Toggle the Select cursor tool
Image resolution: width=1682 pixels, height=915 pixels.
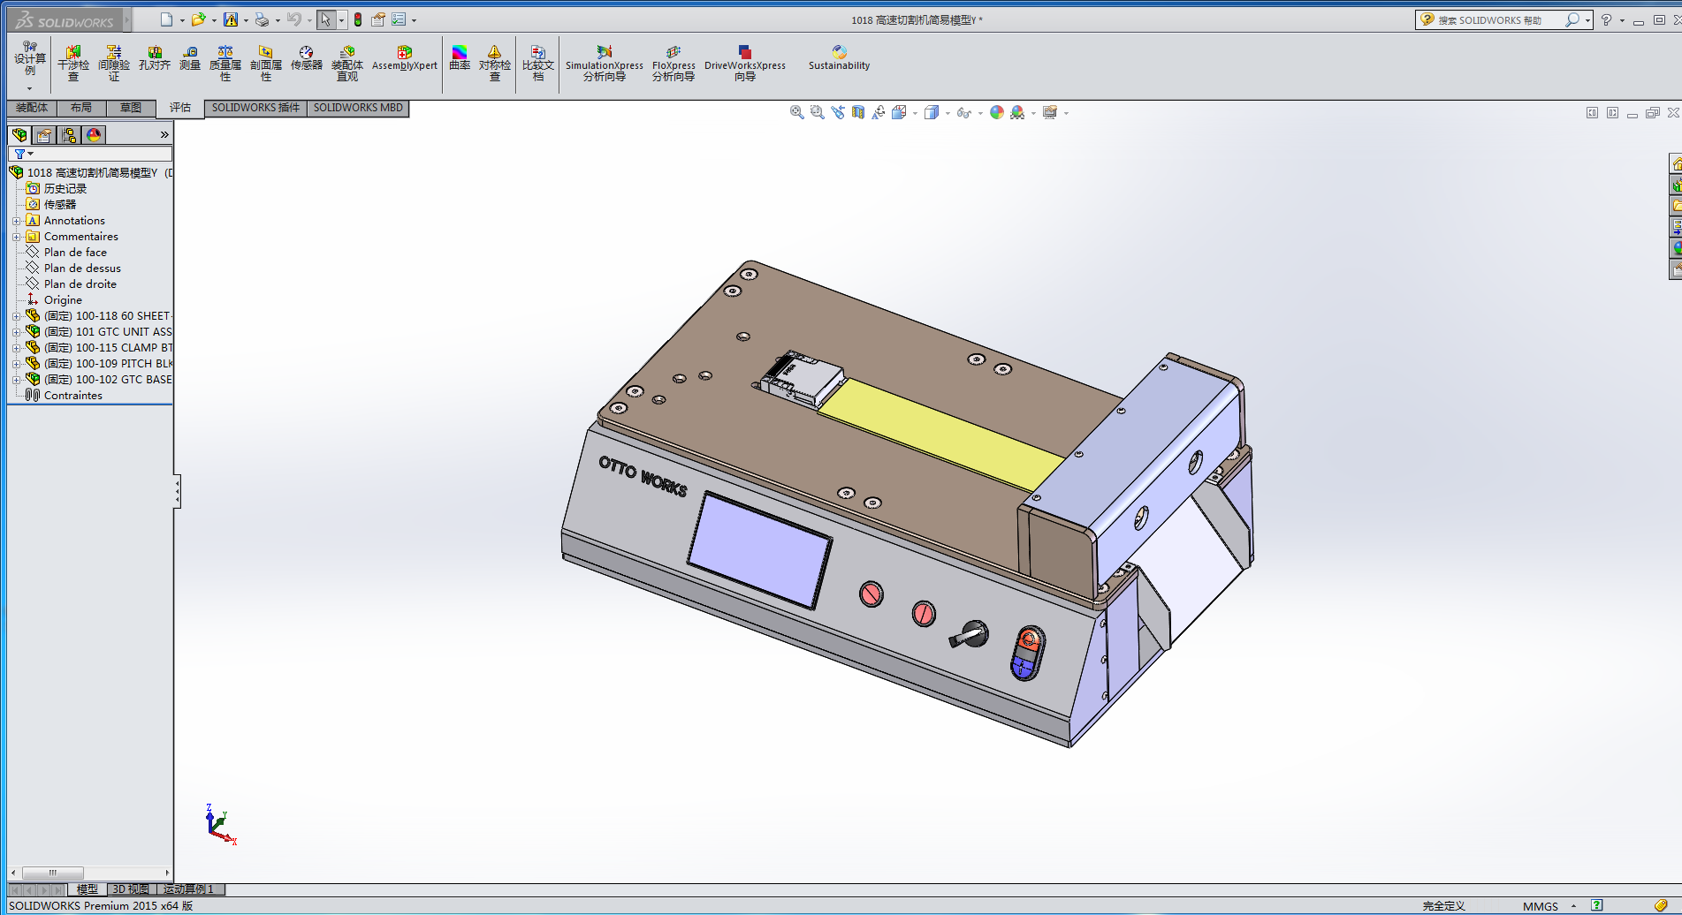click(326, 19)
